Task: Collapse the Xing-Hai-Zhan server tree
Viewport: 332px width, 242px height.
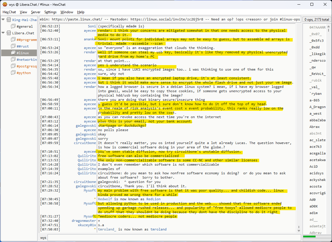Action: 3,20
